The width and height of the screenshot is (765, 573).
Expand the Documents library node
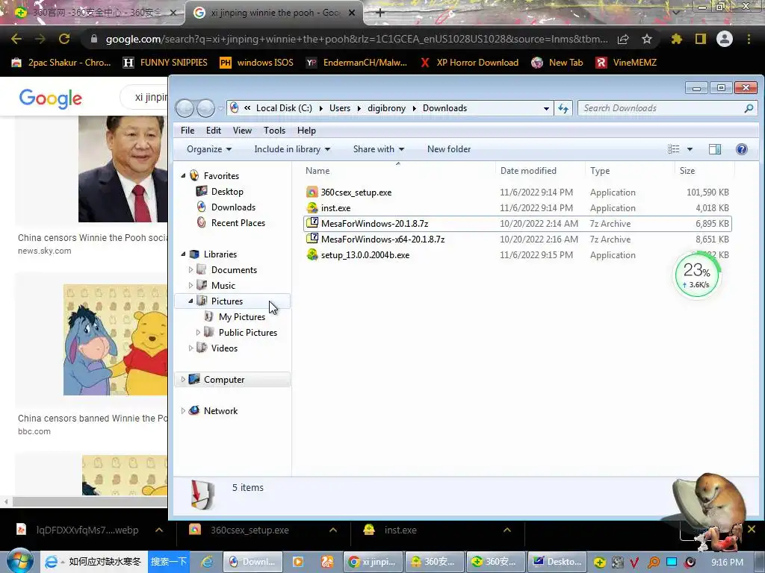tap(191, 269)
